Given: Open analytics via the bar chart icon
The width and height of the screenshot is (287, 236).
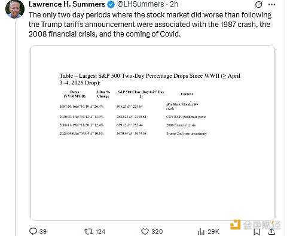Looking at the screenshot, I should pos(201,232).
